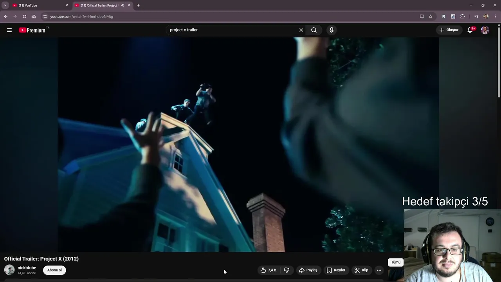Open the nickbtube channel avatar
This screenshot has height=282, width=501.
9,270
